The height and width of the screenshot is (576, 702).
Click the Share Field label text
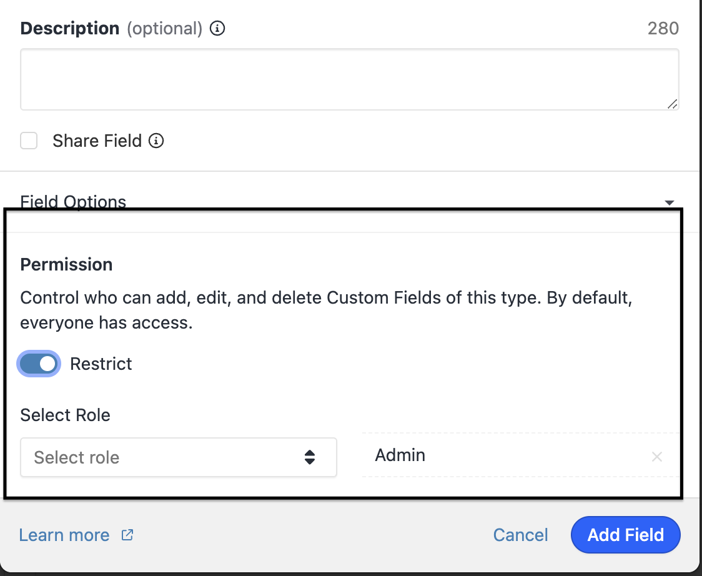pyautogui.click(x=97, y=141)
